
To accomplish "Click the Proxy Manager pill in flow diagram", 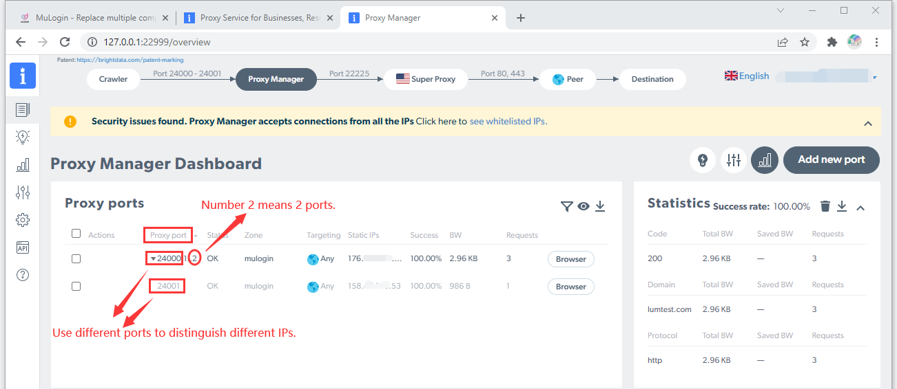I will [x=276, y=79].
